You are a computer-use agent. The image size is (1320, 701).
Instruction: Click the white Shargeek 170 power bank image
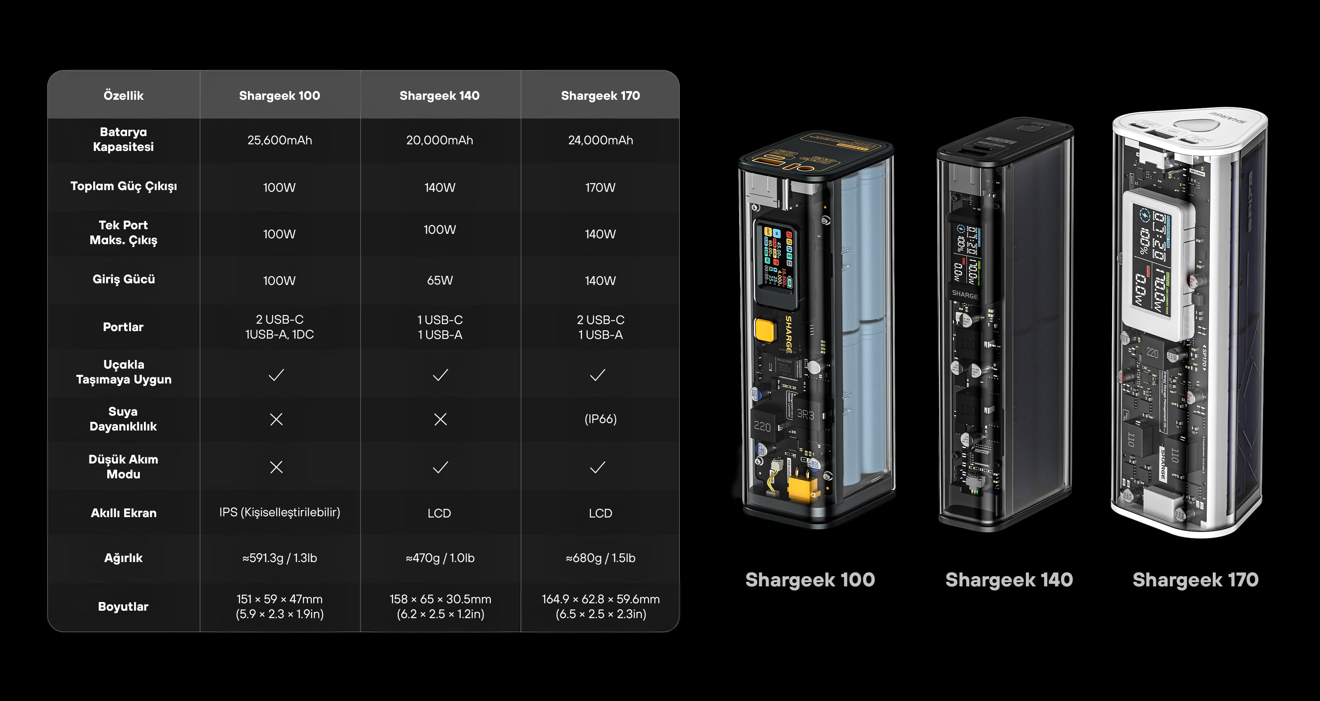pos(1189,323)
